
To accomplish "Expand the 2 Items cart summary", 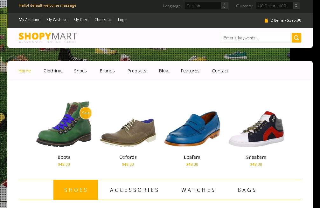I will 286,20.
